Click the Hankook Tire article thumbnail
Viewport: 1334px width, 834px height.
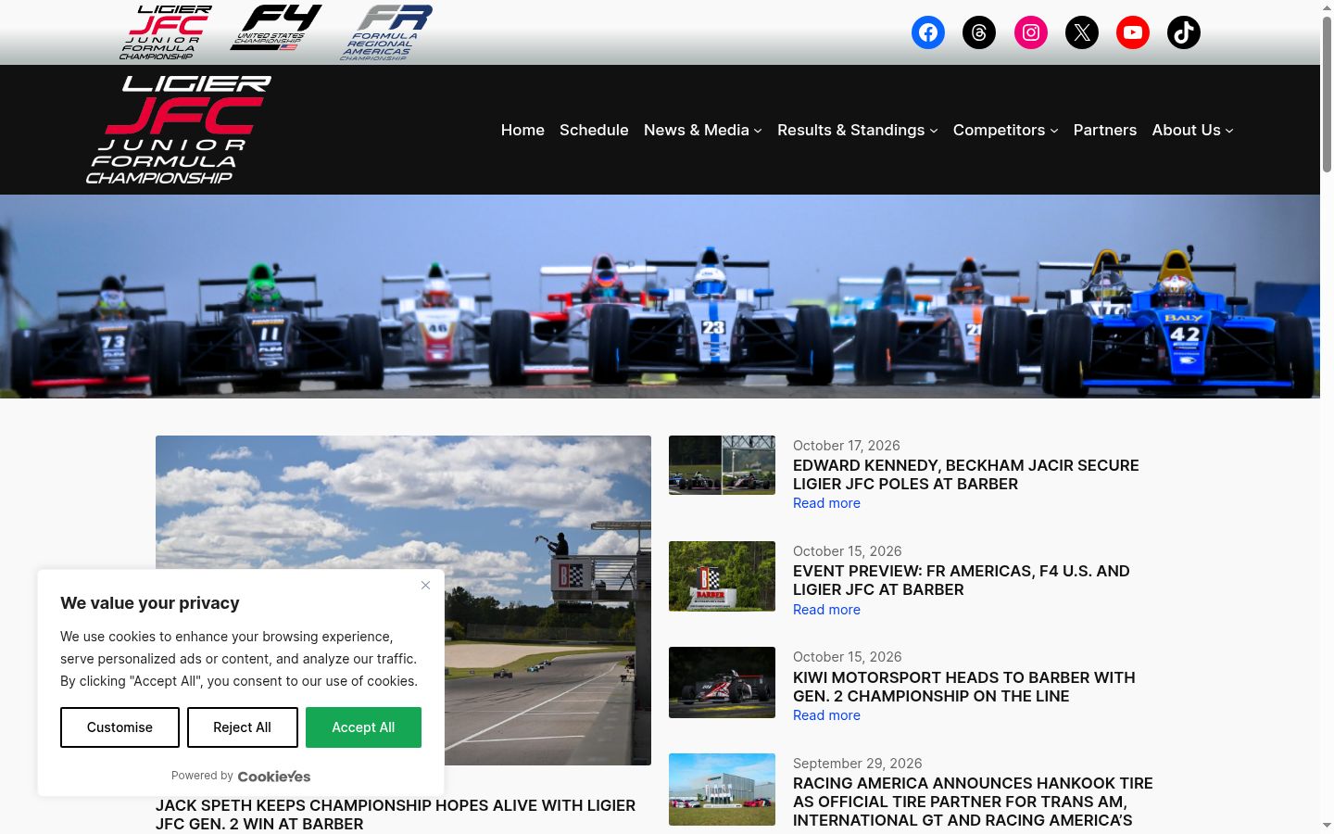[x=722, y=790]
